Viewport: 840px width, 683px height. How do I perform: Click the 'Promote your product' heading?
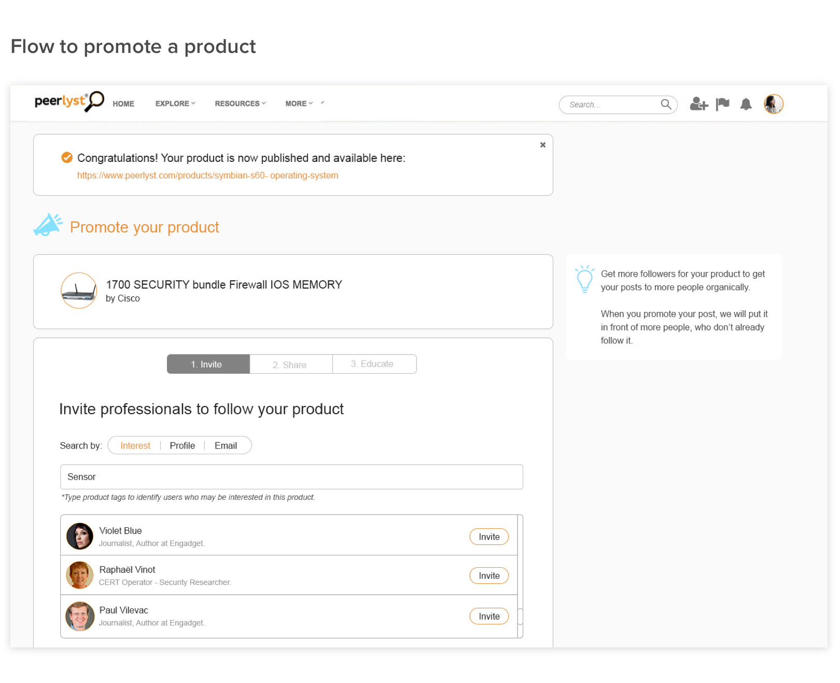tap(145, 227)
